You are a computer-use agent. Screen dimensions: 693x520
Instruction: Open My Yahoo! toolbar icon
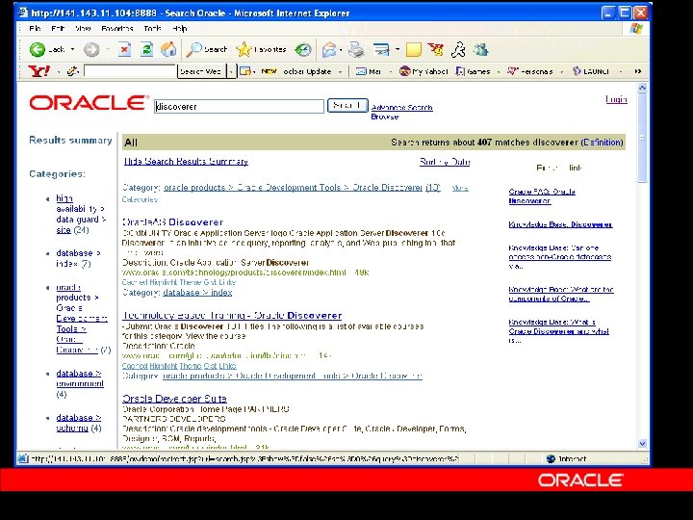tap(423, 71)
